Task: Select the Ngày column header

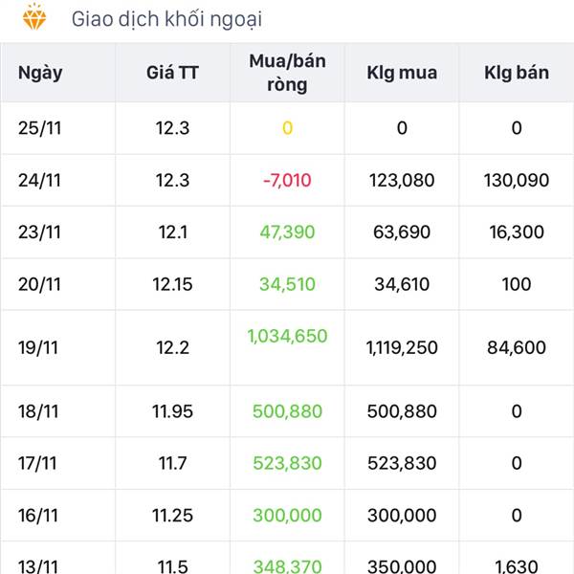Action: pos(40,73)
